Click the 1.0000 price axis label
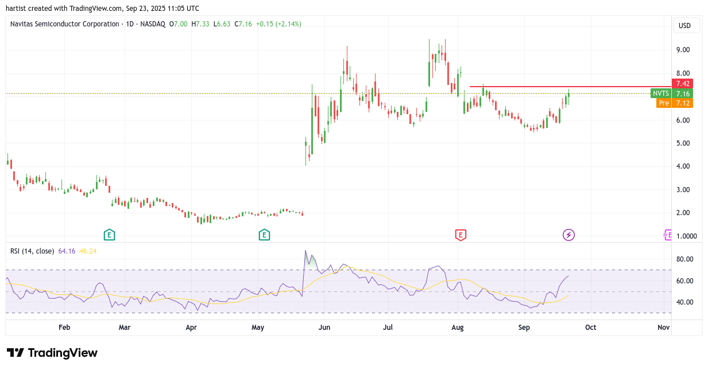This screenshot has height=370, width=708. 687,236
